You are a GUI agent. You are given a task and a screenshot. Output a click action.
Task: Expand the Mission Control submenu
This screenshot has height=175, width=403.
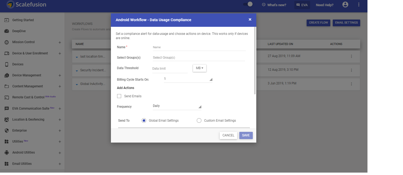[x=60, y=42]
